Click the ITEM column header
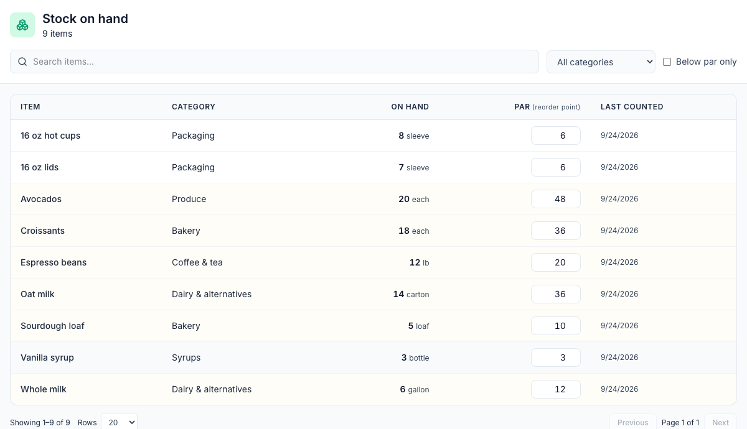Screen dimensions: 747x429 tap(31, 107)
